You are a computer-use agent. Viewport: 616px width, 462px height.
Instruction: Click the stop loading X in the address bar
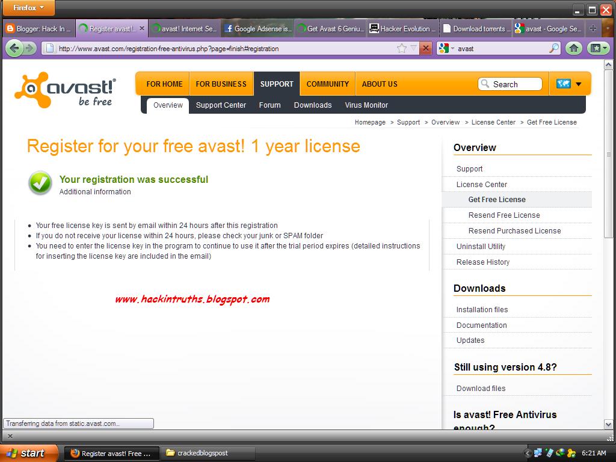[426, 48]
